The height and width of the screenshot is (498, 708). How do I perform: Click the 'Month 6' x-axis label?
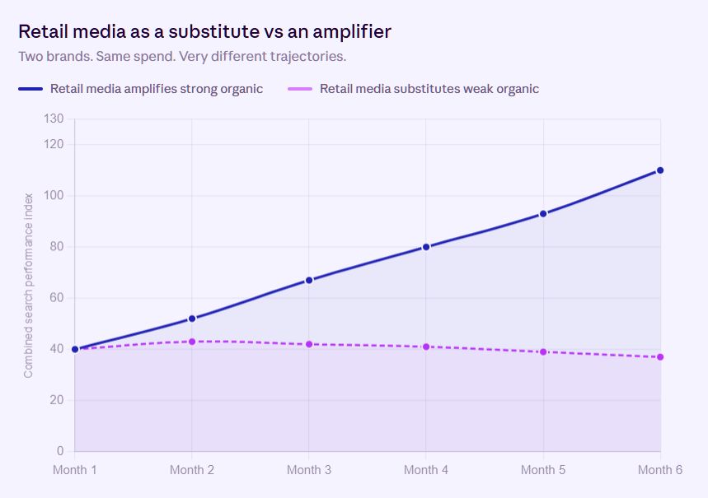tap(660, 470)
